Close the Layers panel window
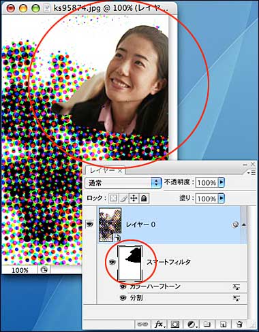 pyautogui.click(x=253, y=164)
